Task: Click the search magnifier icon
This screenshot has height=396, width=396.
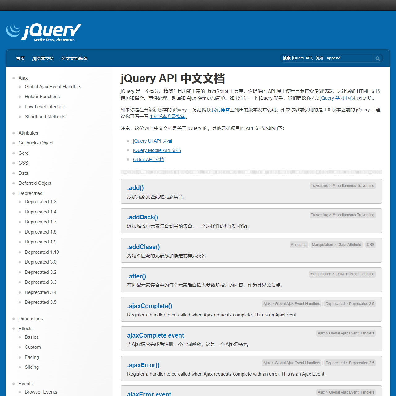Action: pos(377,58)
